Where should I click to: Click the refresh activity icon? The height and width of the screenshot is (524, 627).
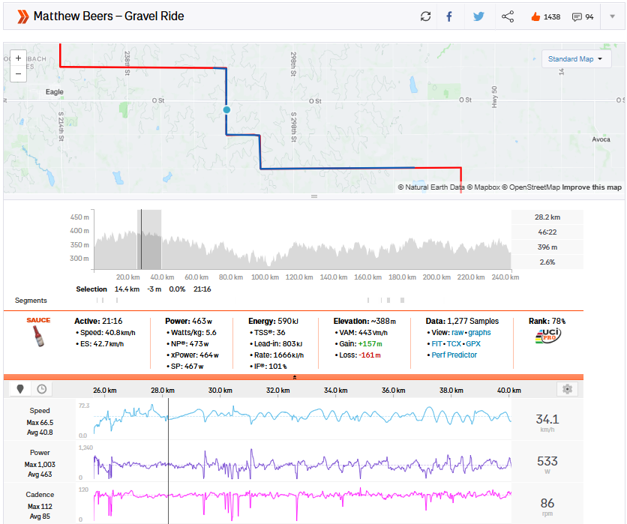coord(425,16)
